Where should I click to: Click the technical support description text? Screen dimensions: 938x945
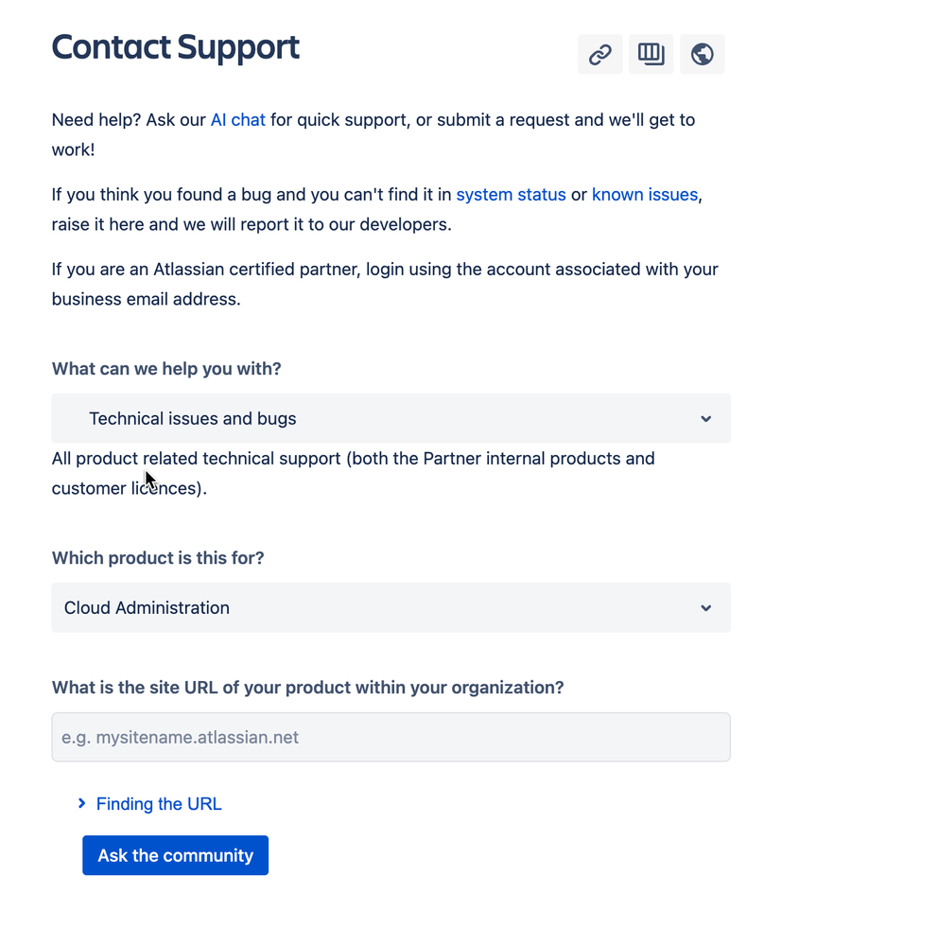(x=353, y=473)
